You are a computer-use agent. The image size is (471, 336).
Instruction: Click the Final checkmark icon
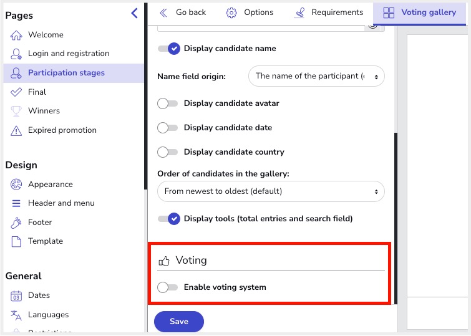[x=16, y=92]
